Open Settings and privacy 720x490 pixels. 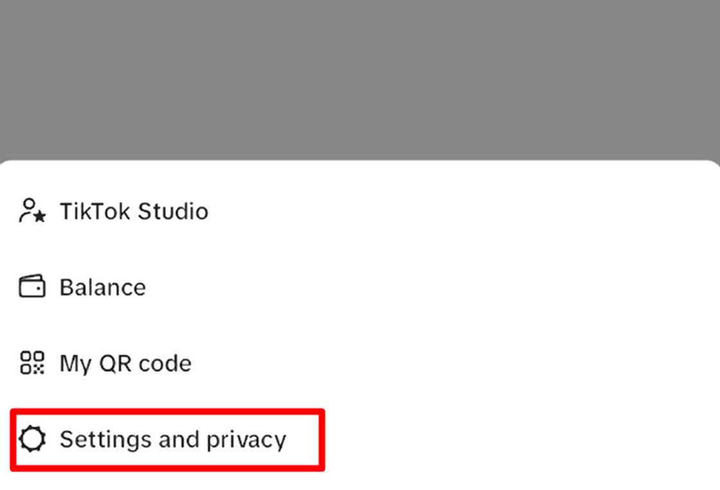(172, 439)
